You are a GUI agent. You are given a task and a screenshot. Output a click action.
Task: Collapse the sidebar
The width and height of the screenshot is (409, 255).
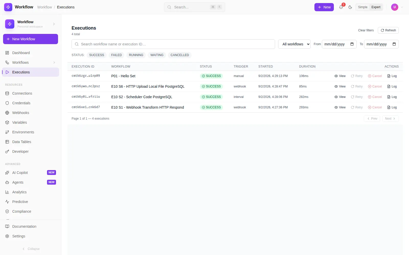(x=31, y=249)
